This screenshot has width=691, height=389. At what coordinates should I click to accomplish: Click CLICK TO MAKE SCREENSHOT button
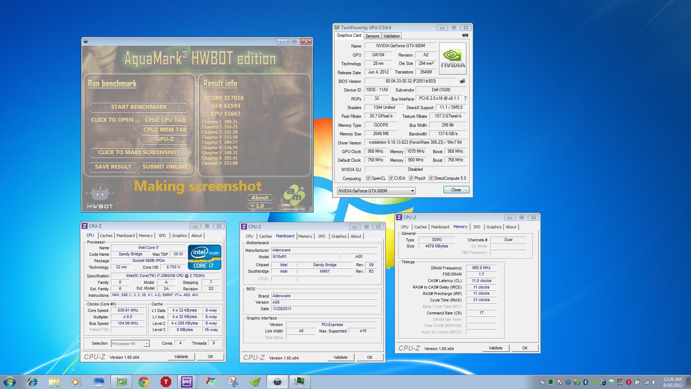pyautogui.click(x=139, y=152)
